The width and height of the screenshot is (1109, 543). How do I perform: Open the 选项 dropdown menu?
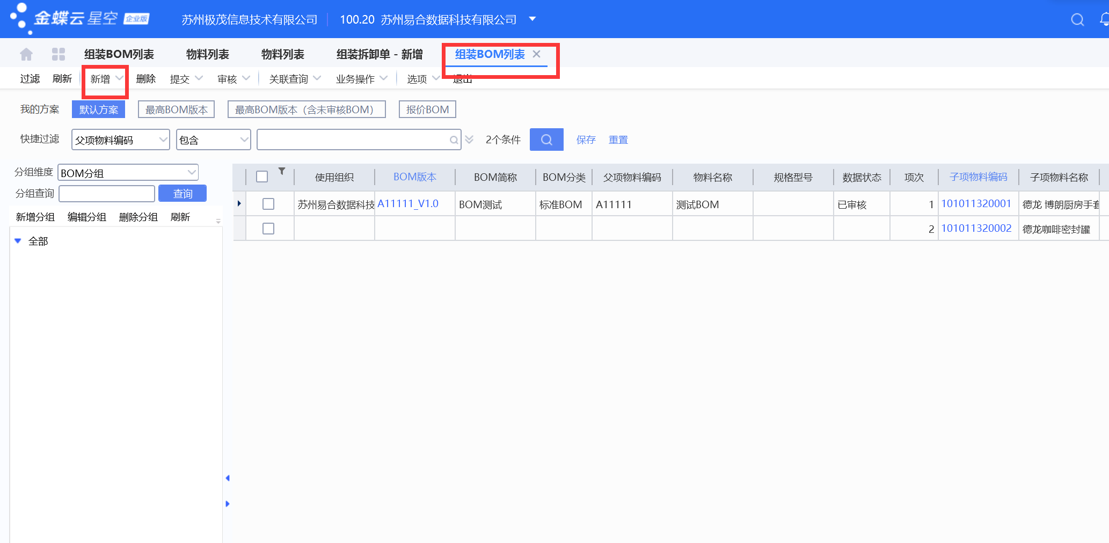[x=423, y=79]
